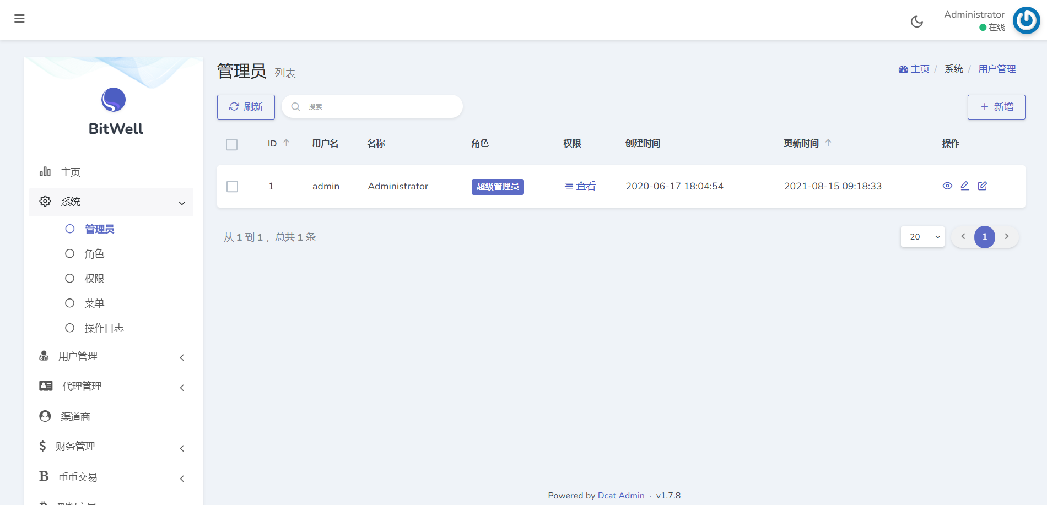Select the 角色 sidebar item
The image size is (1047, 505).
pos(94,254)
